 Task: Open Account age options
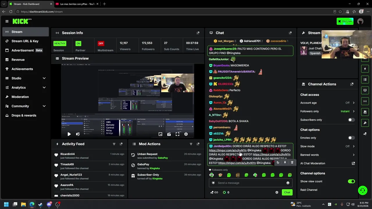328,103
